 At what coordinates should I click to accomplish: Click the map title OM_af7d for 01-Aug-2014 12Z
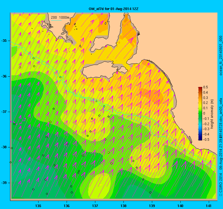(113, 9)
